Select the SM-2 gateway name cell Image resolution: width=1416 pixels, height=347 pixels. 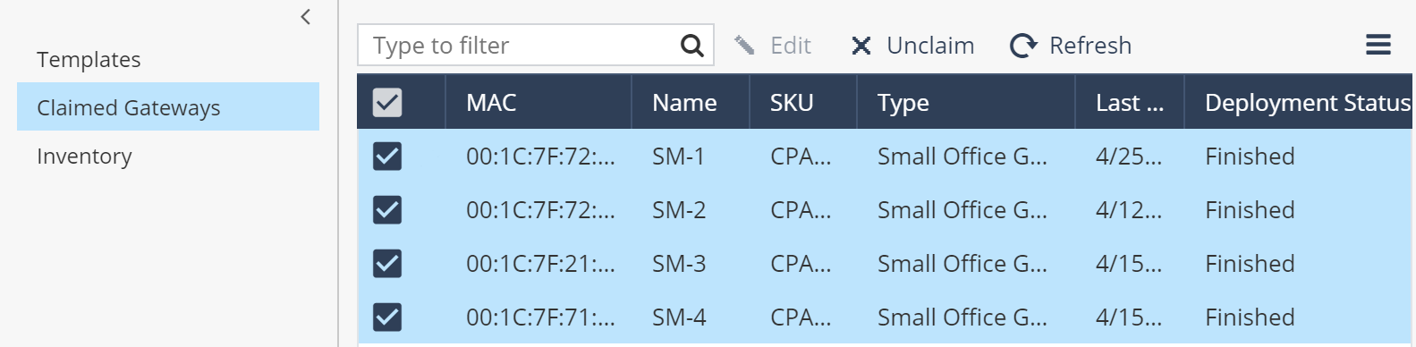[x=679, y=210]
